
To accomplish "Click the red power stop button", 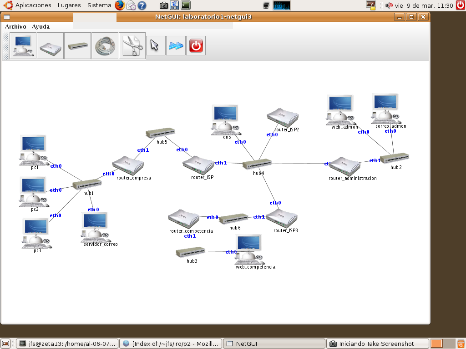I will pos(196,45).
